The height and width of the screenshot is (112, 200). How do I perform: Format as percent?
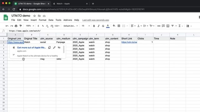43,26
